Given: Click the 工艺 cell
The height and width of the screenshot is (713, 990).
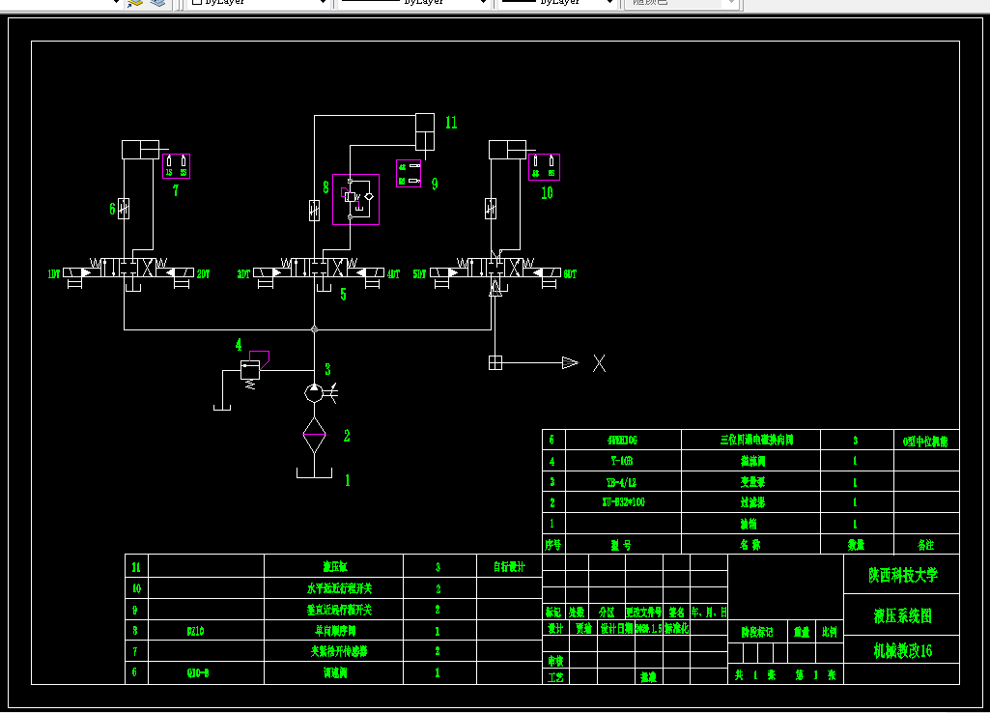Looking at the screenshot, I should tap(555, 677).
